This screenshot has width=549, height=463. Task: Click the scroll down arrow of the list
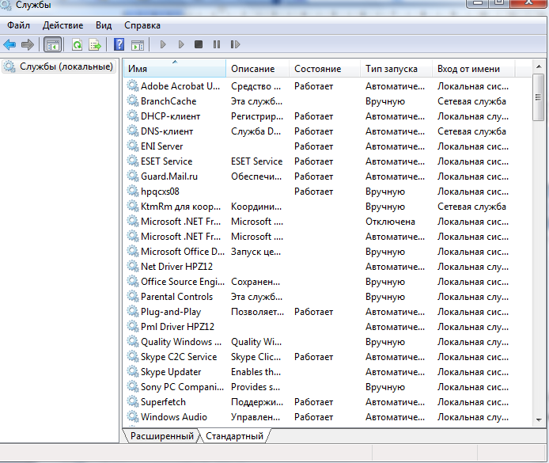[539, 419]
